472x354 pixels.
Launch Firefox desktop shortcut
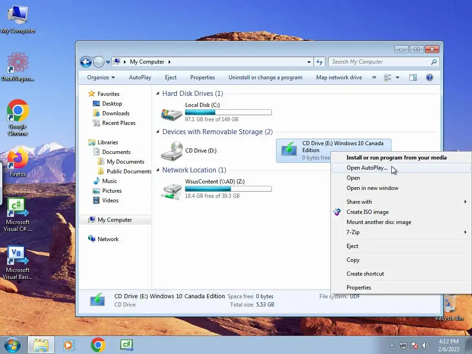coord(18,162)
